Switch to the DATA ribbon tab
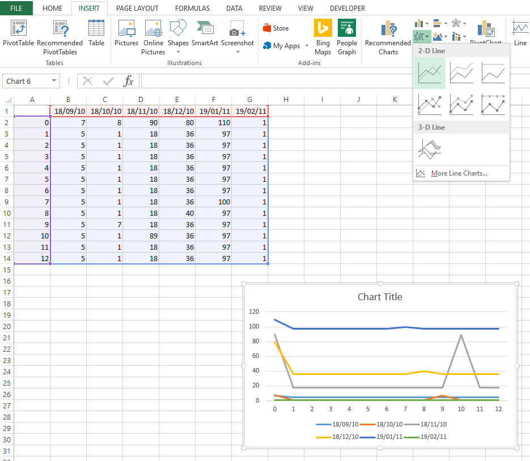 [234, 8]
